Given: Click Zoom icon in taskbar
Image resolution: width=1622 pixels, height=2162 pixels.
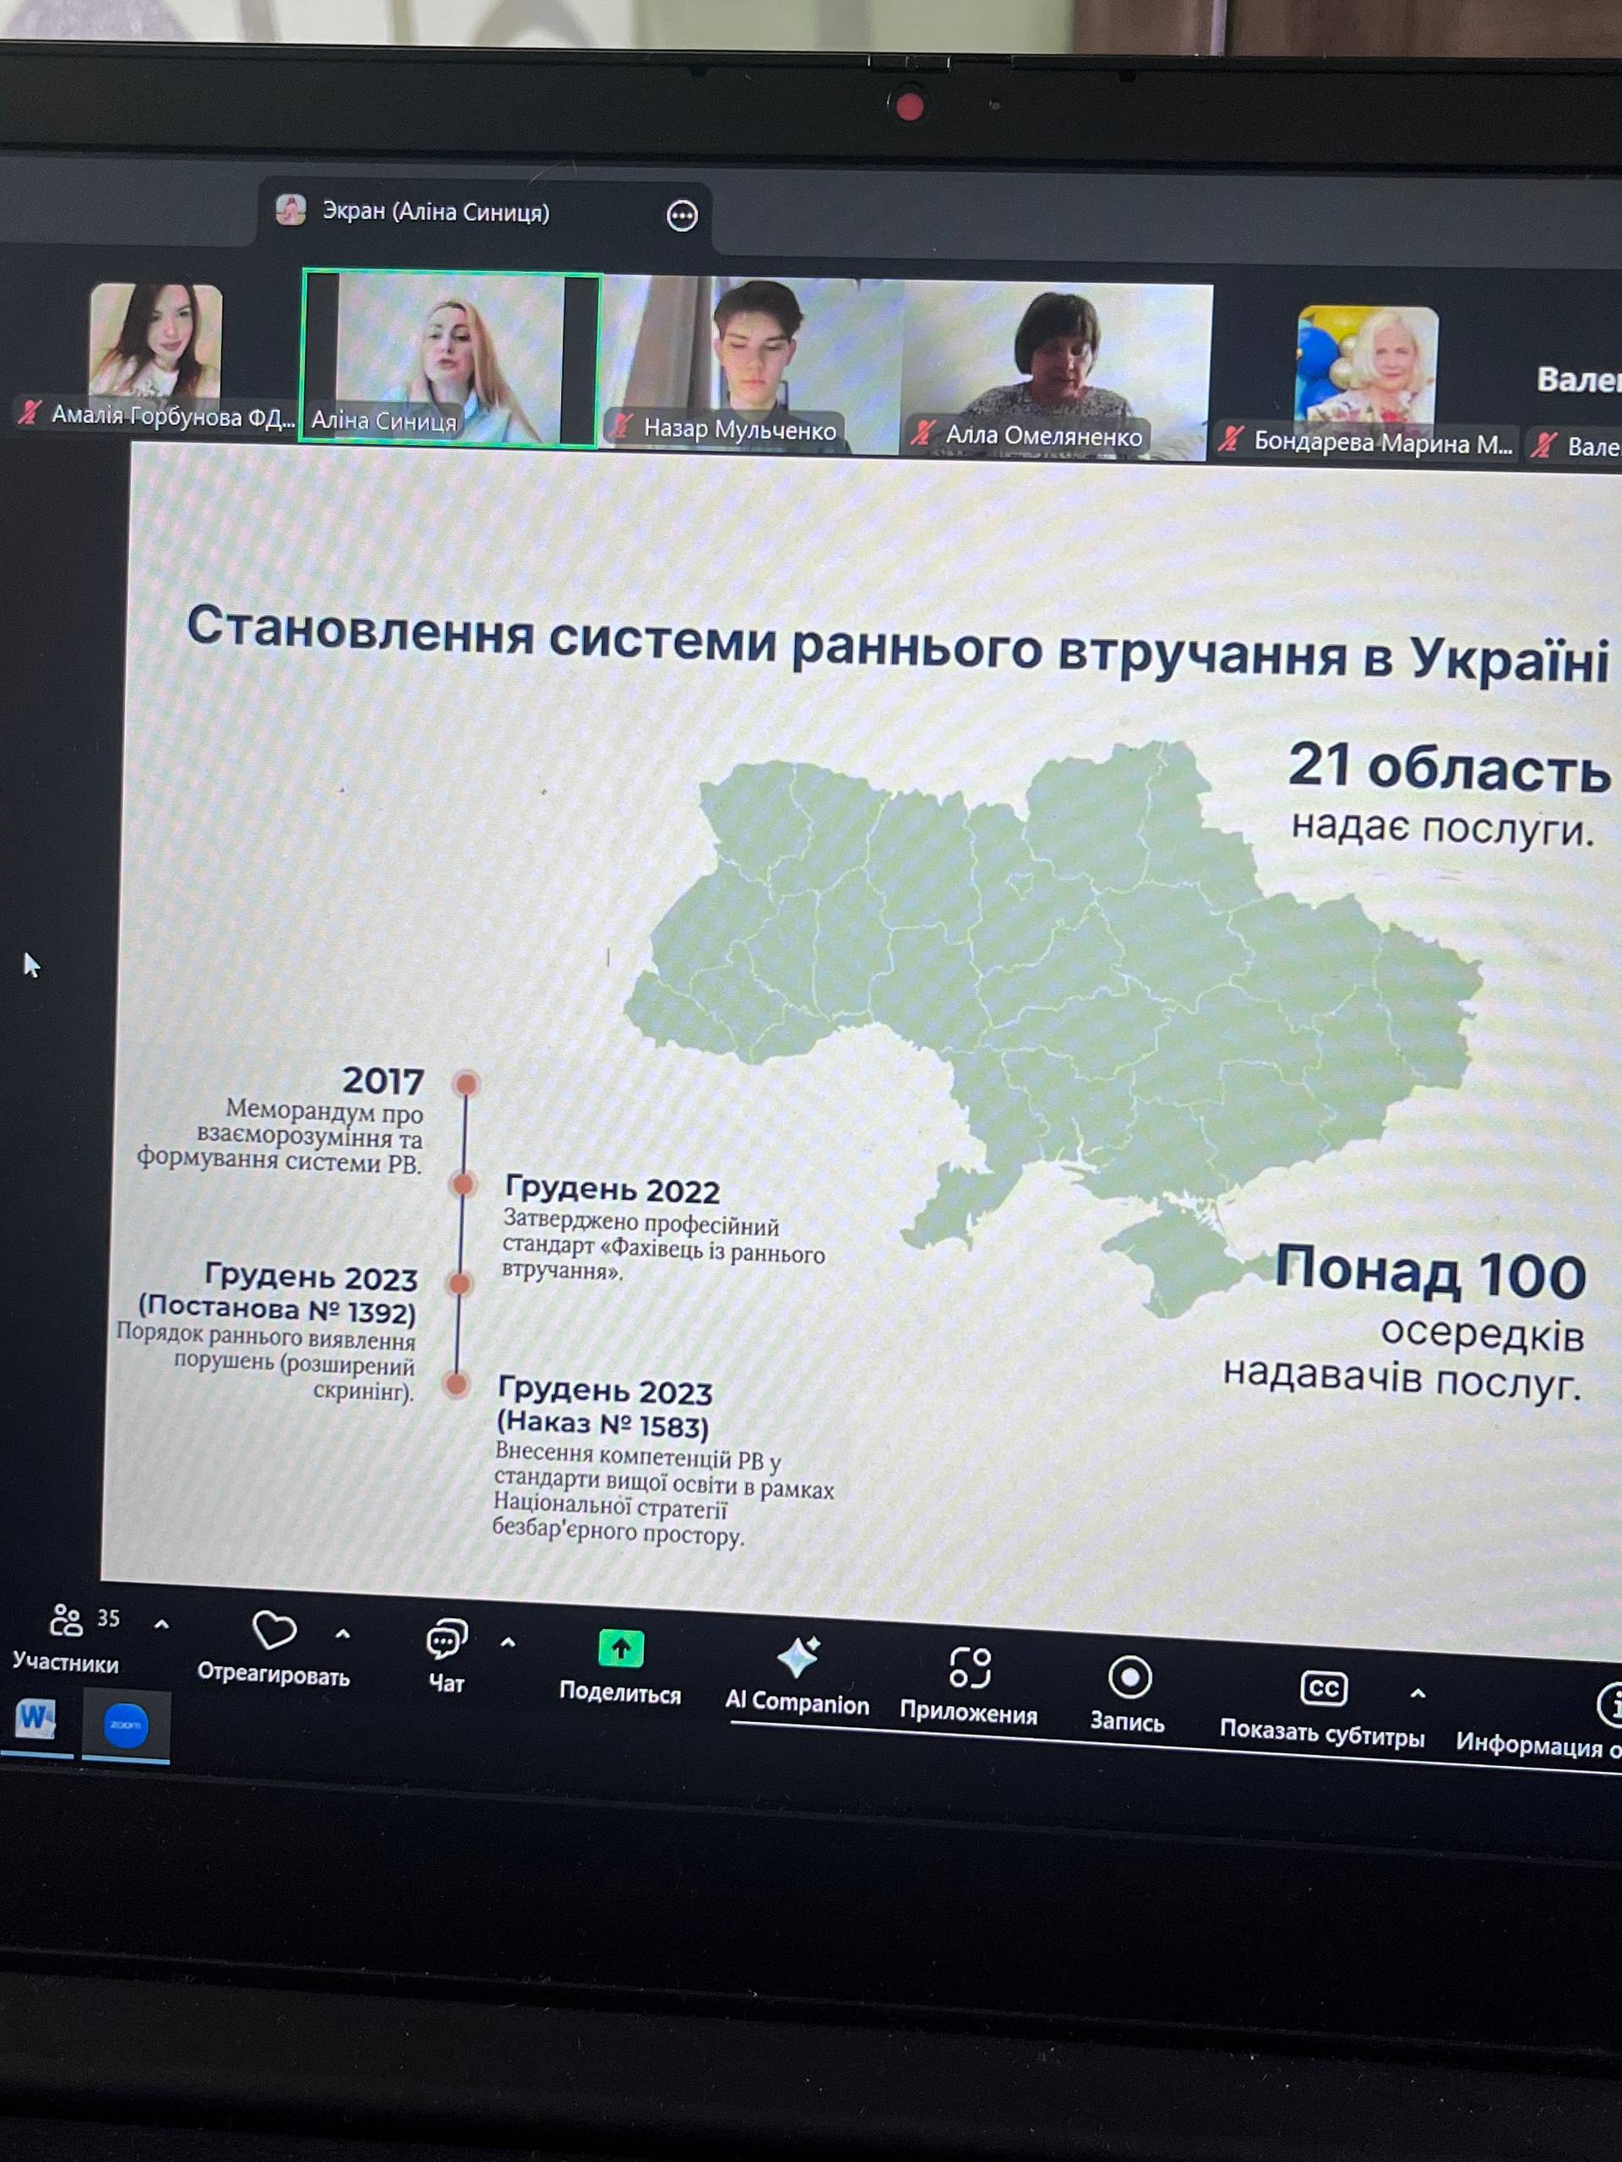Looking at the screenshot, I should coord(125,1725).
